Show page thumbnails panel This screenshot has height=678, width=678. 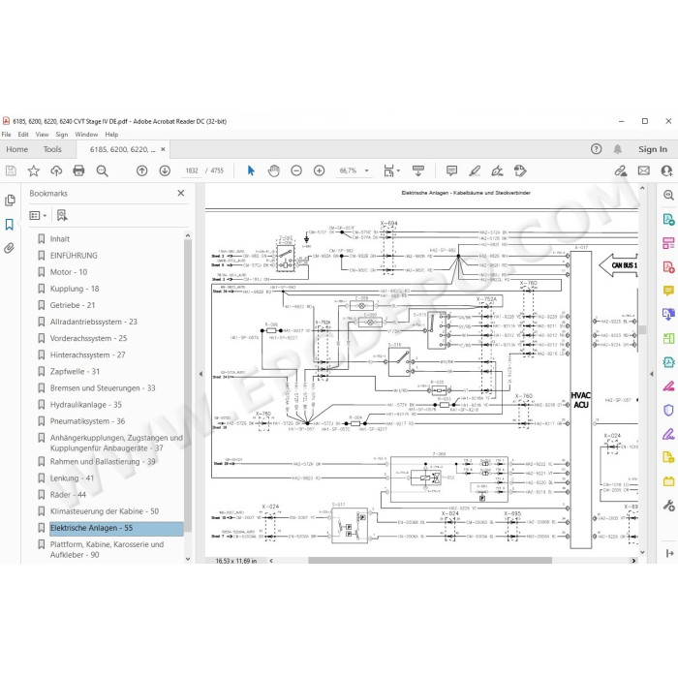(x=10, y=200)
